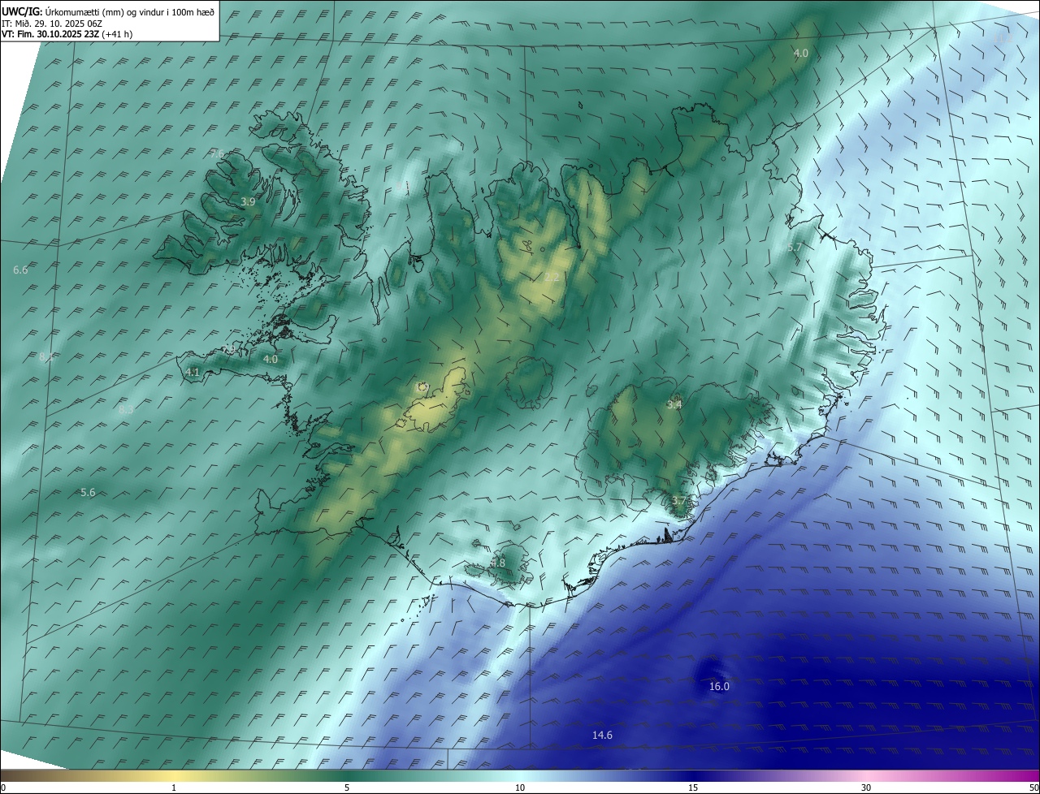Click the colorbar tick labeled 15

pos(693,788)
